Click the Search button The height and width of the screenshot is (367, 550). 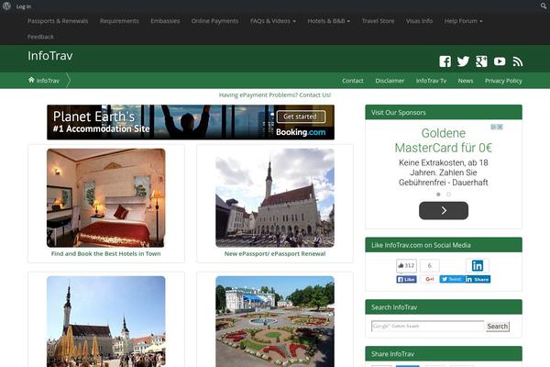pos(498,327)
